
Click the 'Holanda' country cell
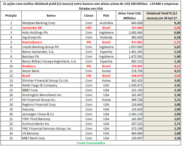[x=106, y=37]
